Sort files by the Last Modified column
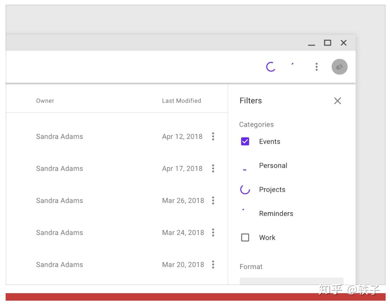Screen dimensions: 390x306 181,101
